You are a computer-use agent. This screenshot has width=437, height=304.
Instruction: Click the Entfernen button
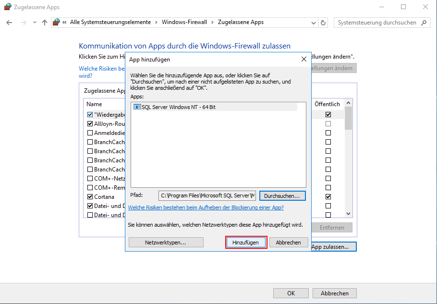(x=332, y=227)
